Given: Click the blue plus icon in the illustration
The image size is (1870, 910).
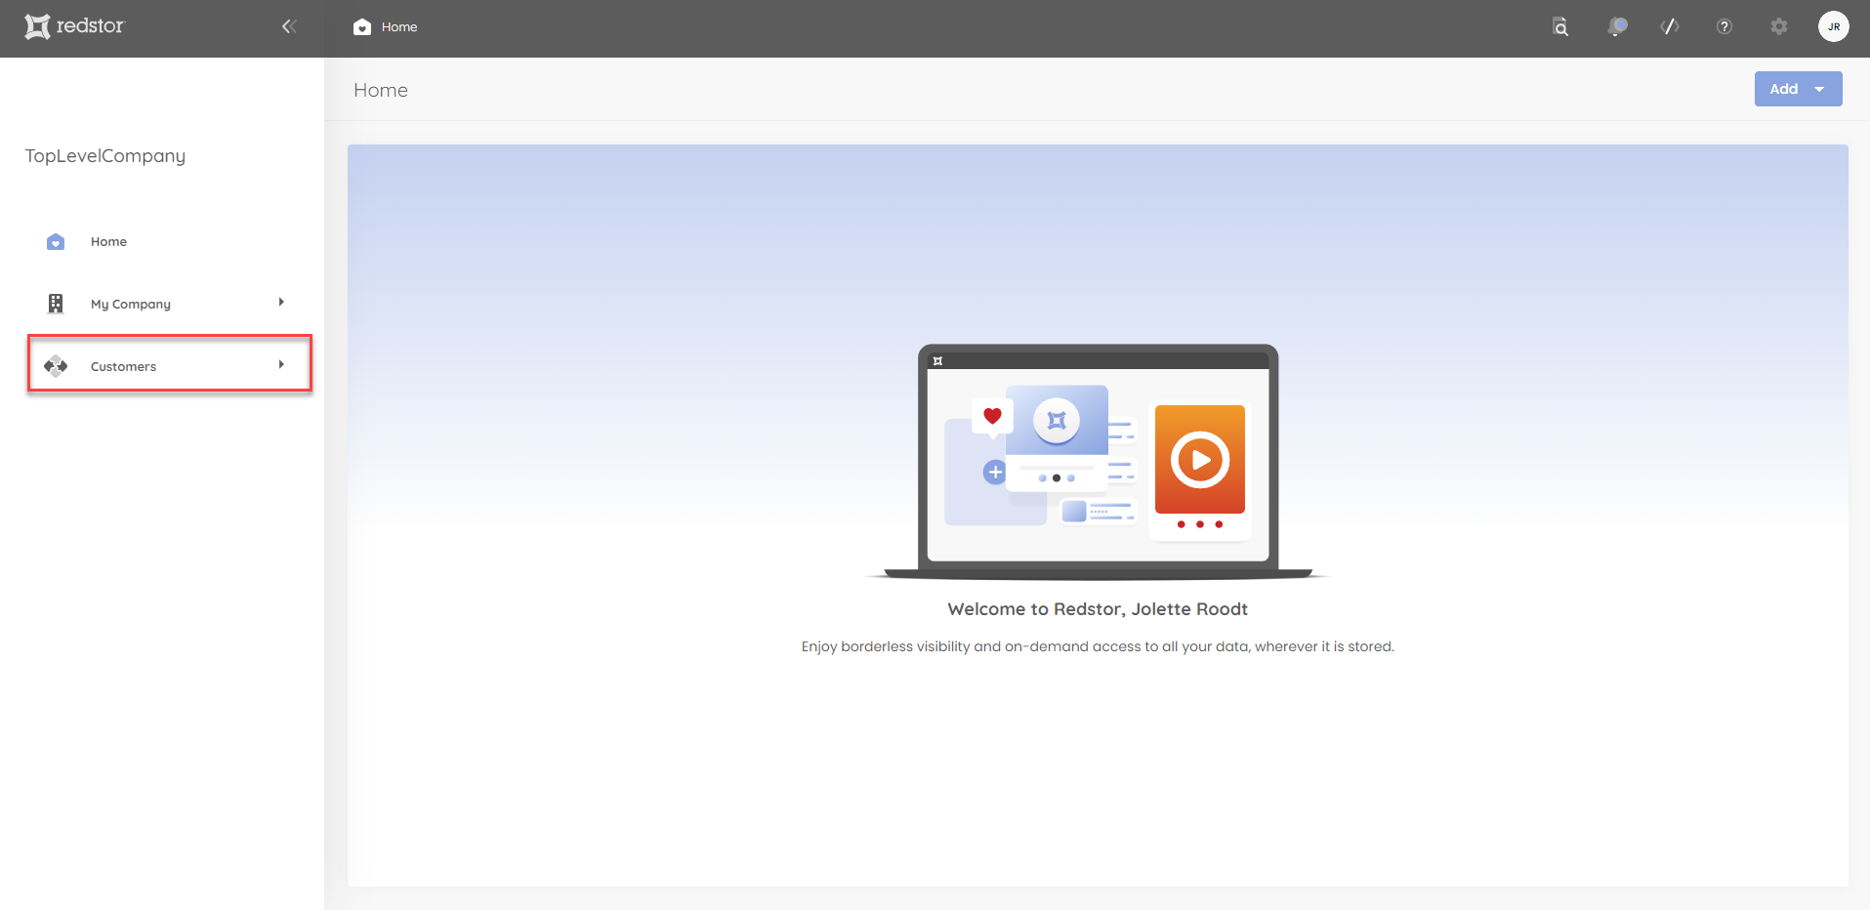Looking at the screenshot, I should pos(994,473).
